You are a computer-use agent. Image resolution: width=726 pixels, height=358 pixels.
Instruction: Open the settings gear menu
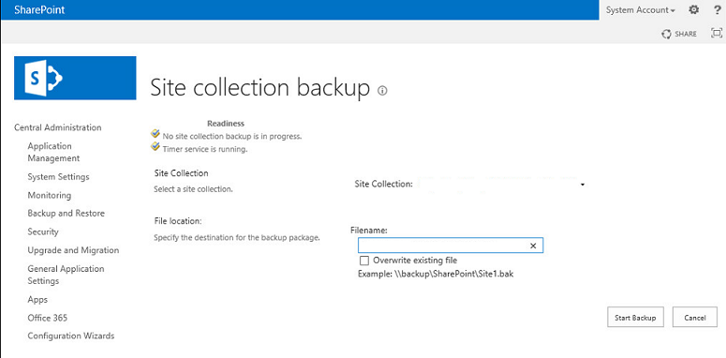[x=693, y=9]
